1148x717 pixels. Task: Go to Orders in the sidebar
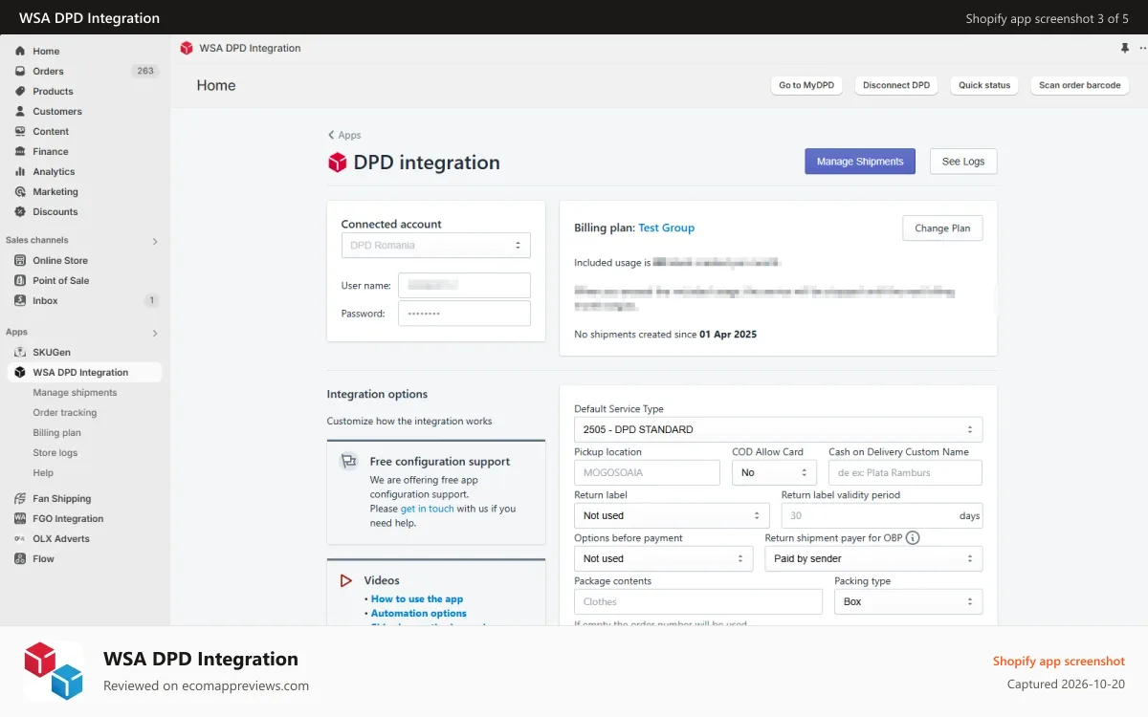point(48,71)
